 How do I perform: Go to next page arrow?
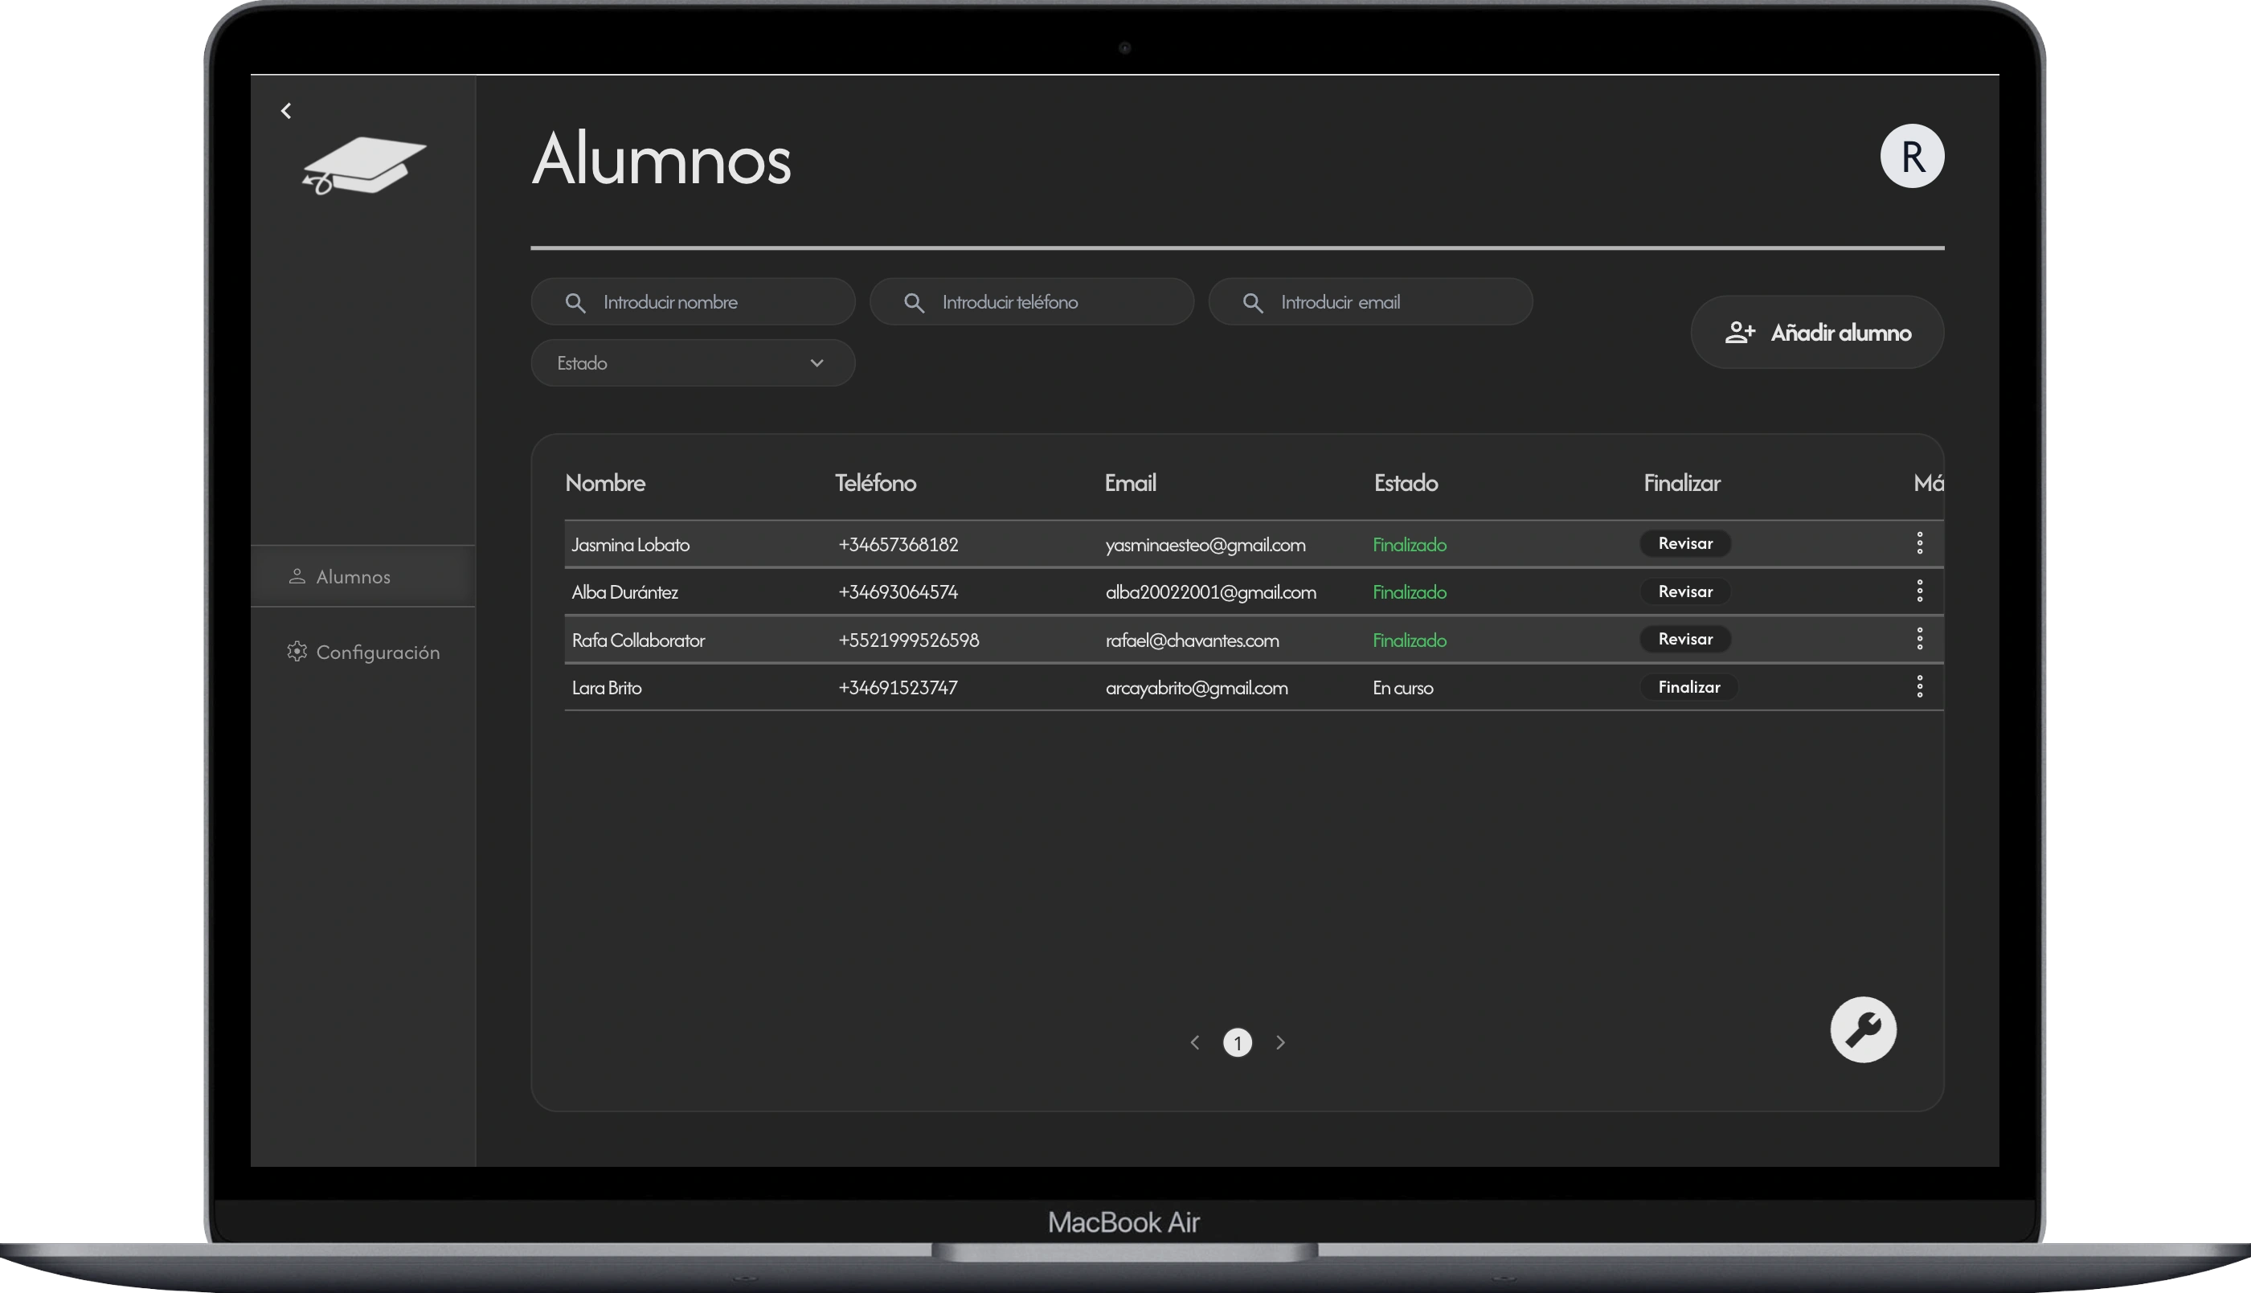click(1280, 1042)
